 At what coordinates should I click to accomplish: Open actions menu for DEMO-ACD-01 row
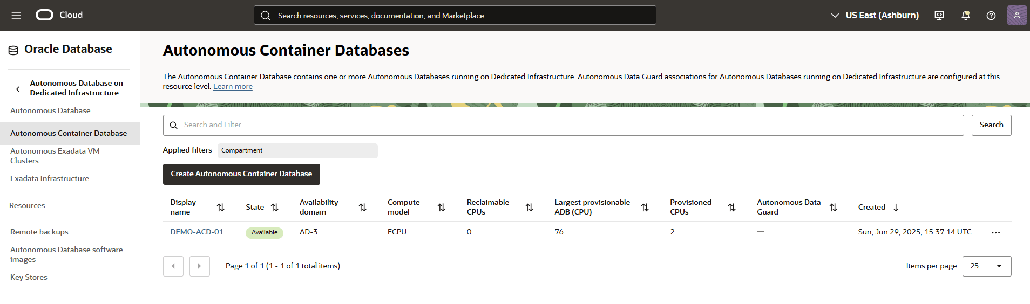pos(995,233)
